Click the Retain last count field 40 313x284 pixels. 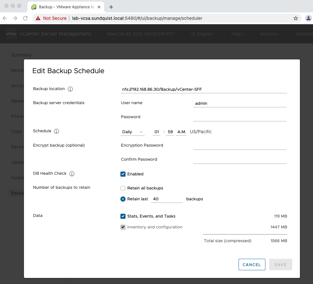click(167, 199)
